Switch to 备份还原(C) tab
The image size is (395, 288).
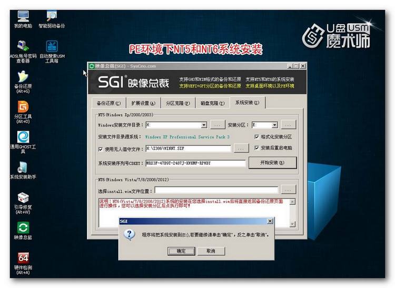point(108,103)
